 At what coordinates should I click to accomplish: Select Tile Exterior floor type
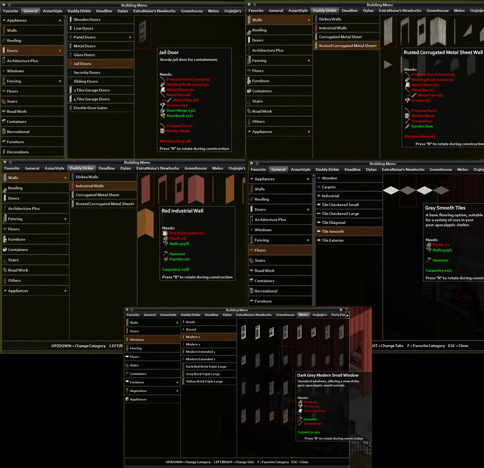349,240
